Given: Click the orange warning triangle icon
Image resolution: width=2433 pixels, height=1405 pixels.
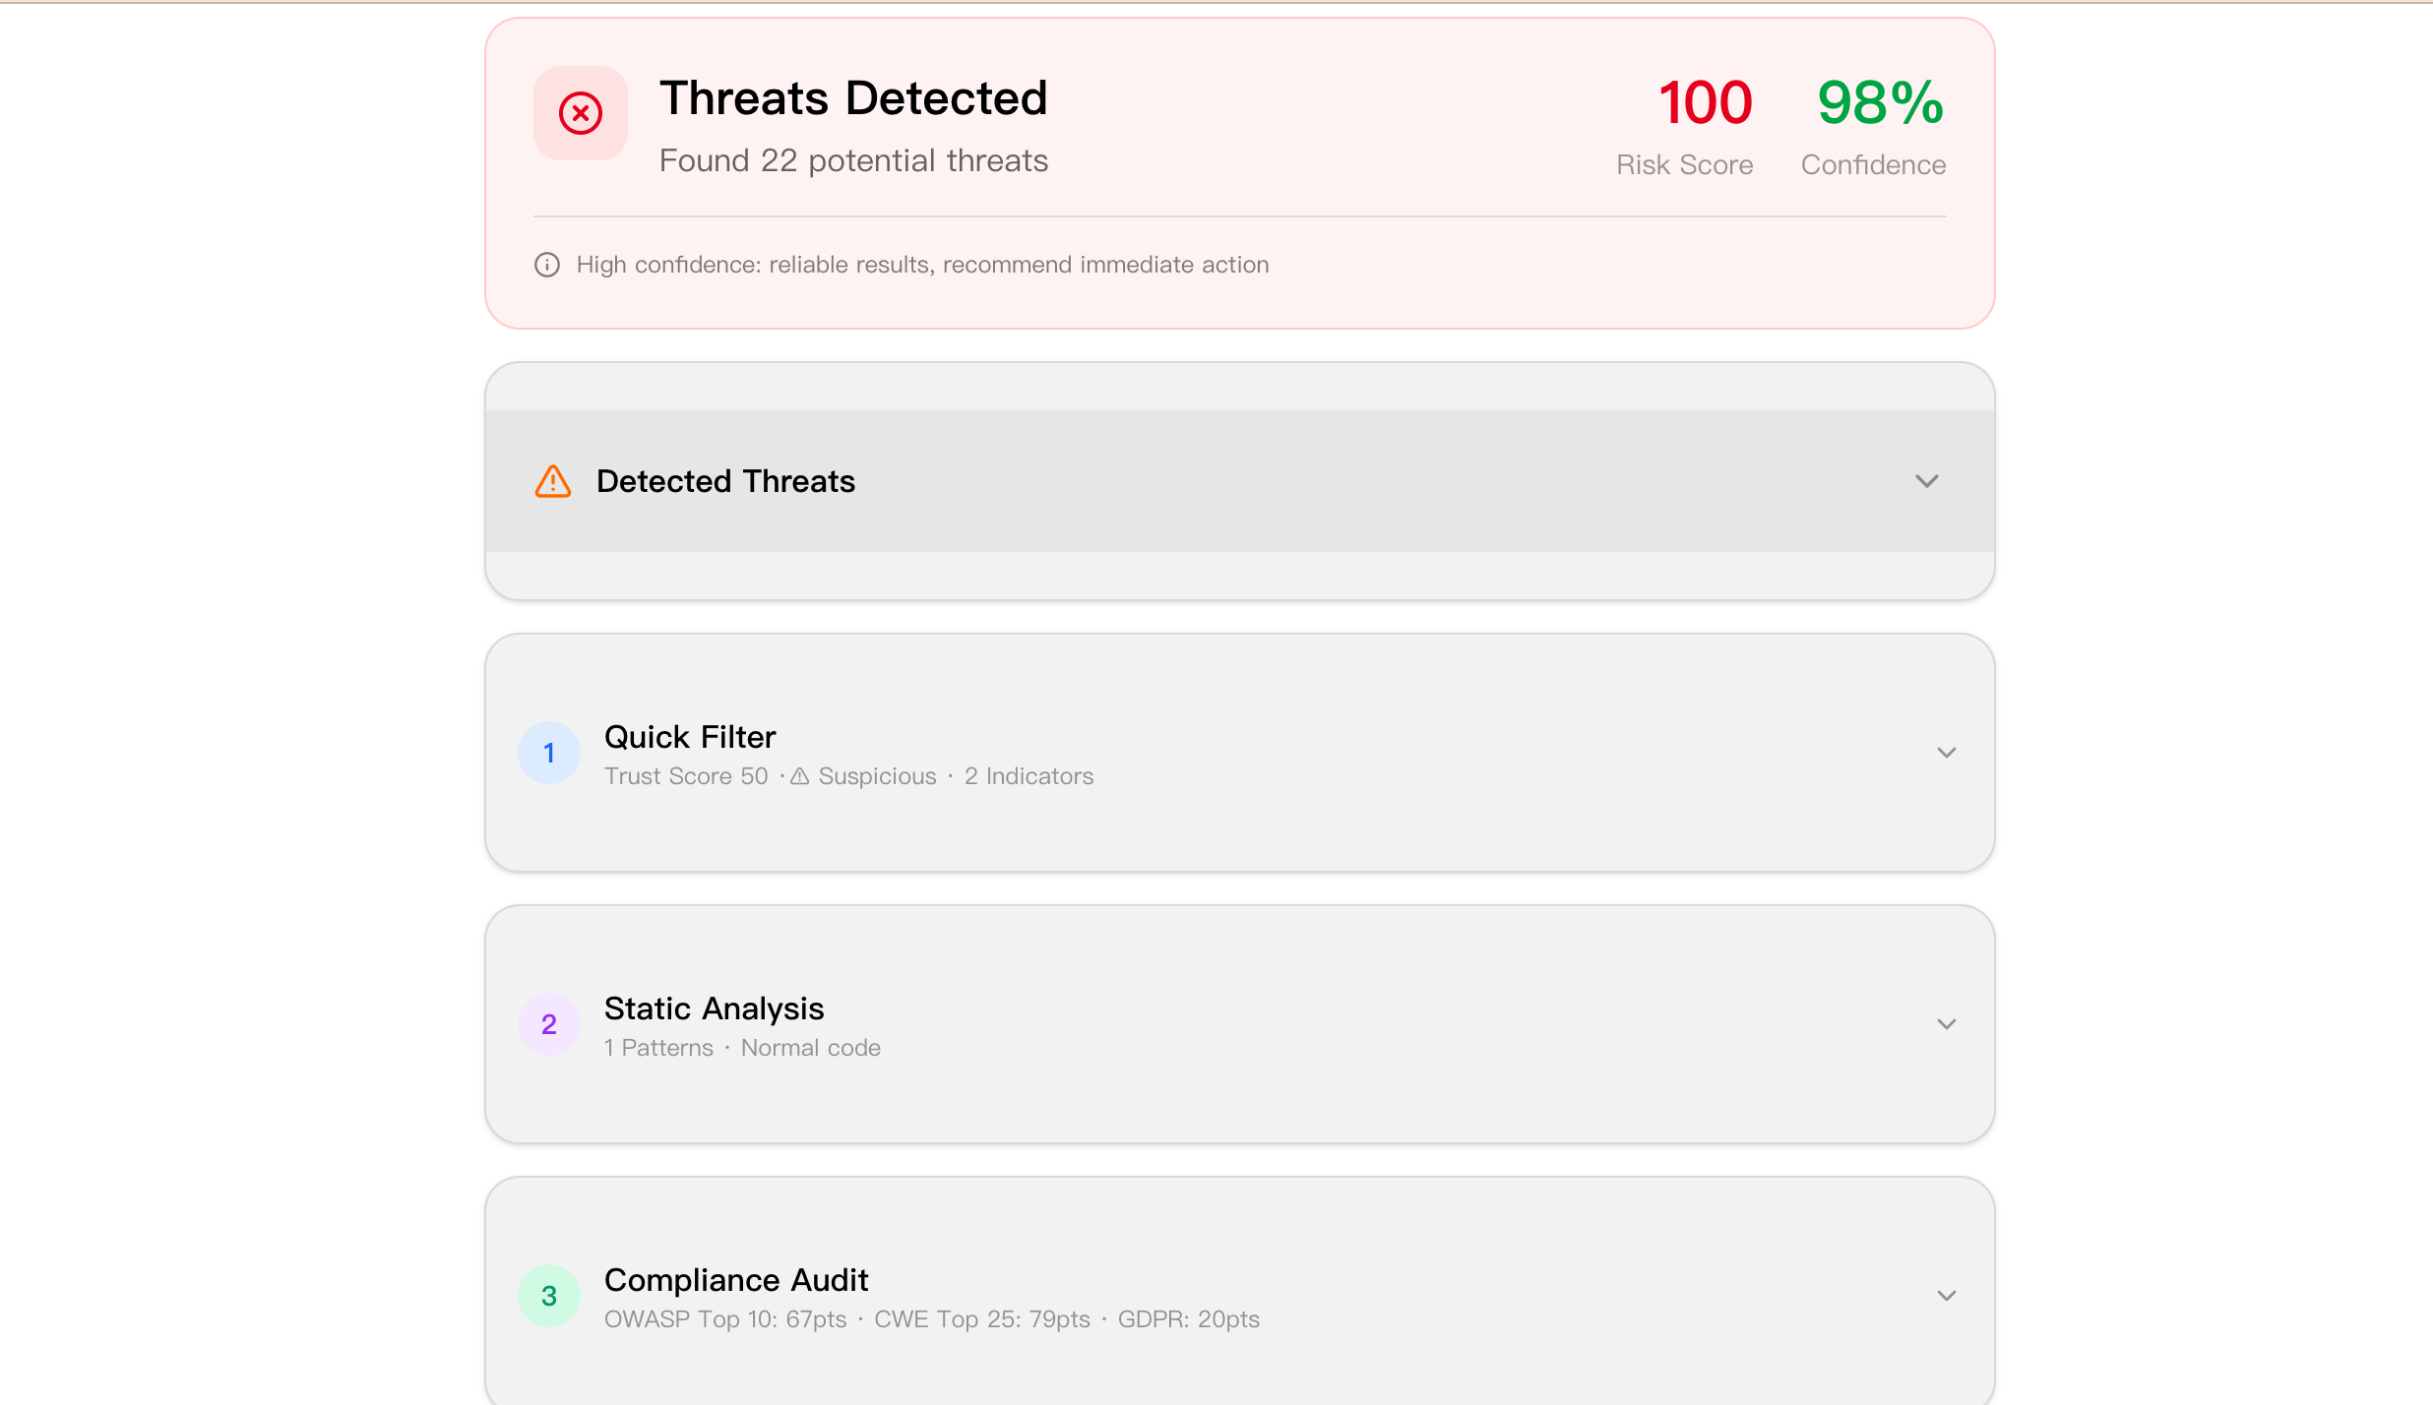Looking at the screenshot, I should [x=552, y=481].
